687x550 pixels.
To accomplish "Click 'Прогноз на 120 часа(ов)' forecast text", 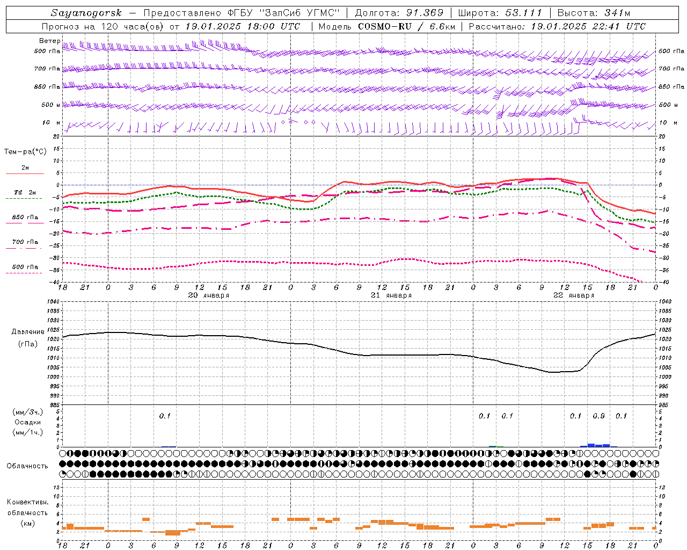I will (x=103, y=26).
